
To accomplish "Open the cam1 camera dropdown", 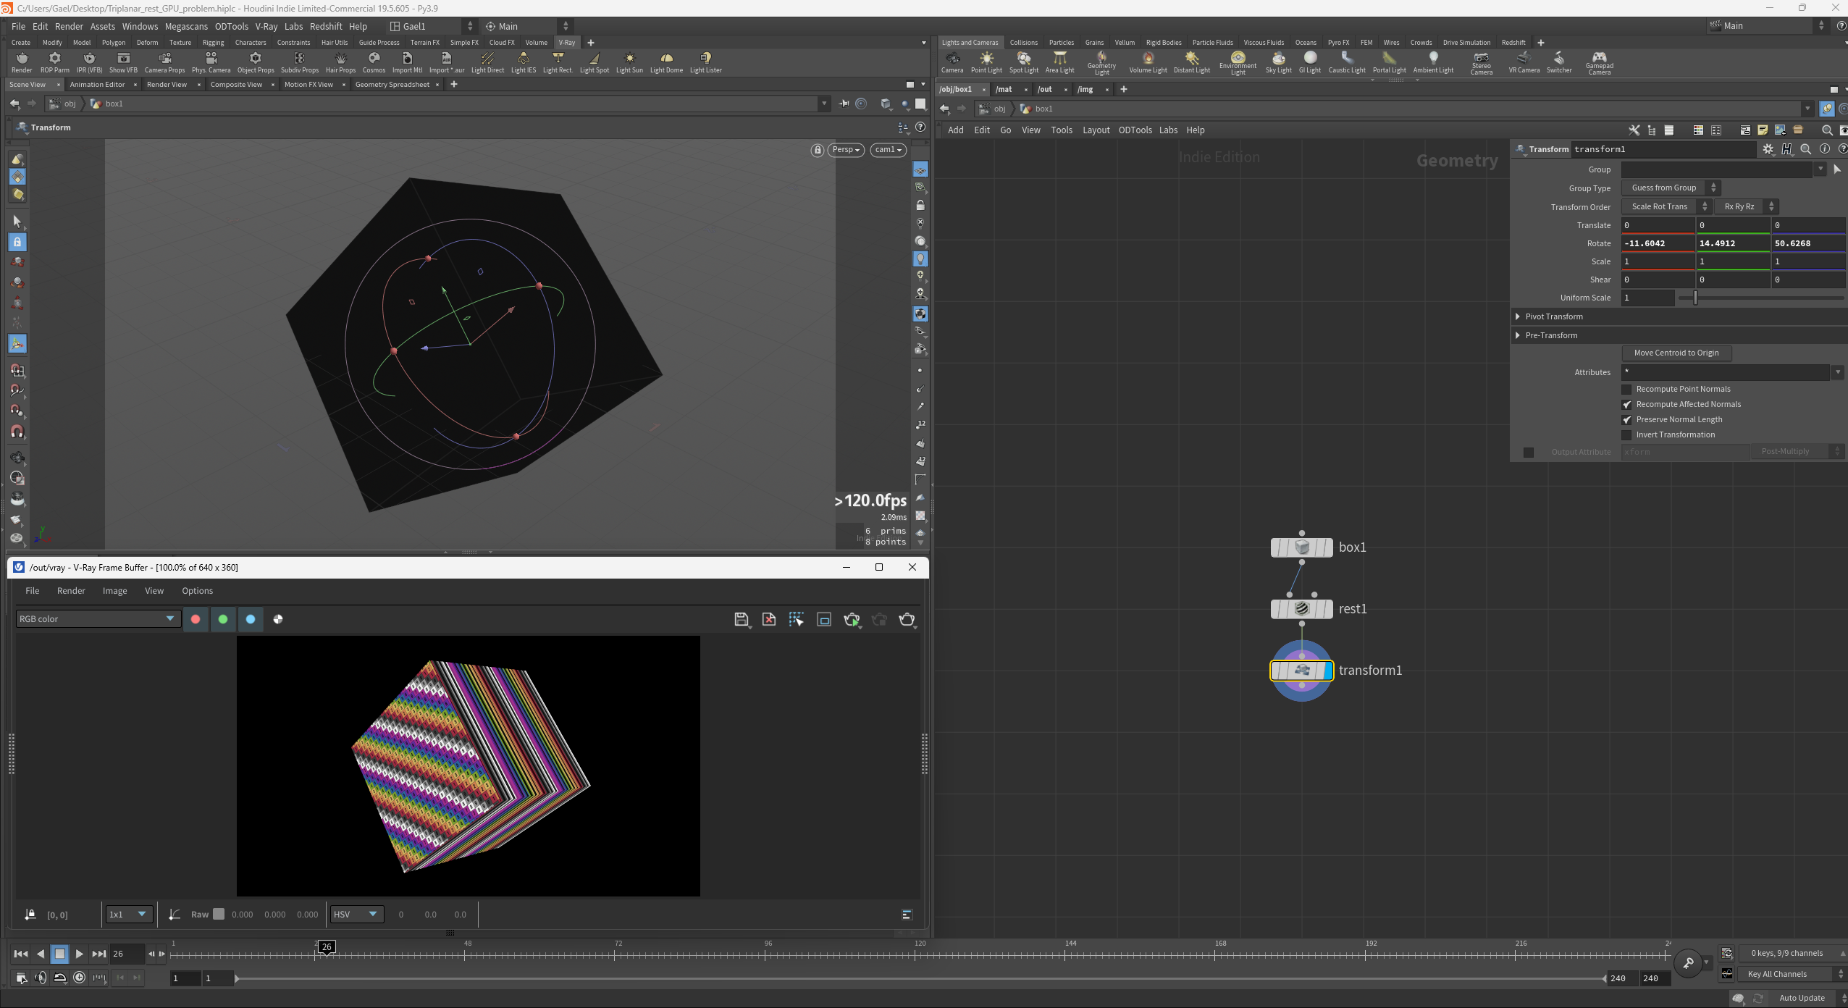I will click(x=888, y=150).
